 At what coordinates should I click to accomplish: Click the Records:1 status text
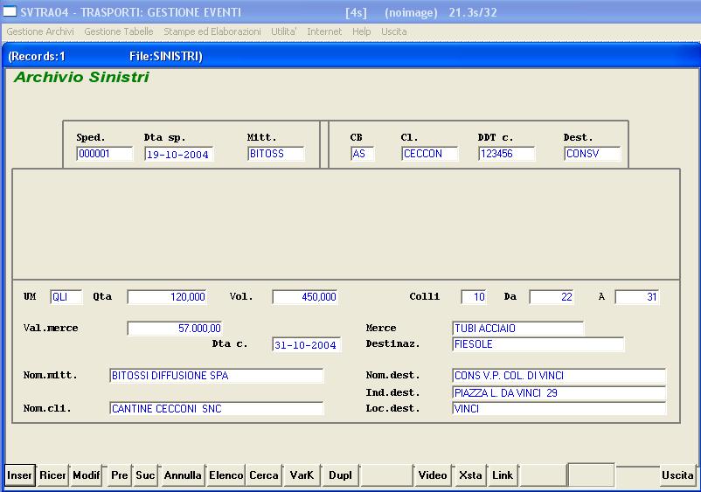click(37, 57)
